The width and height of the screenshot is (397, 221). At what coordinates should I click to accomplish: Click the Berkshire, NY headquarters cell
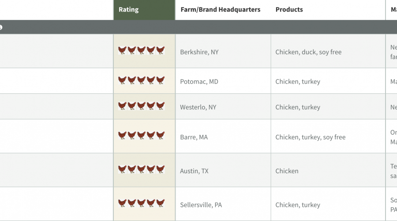point(223,51)
